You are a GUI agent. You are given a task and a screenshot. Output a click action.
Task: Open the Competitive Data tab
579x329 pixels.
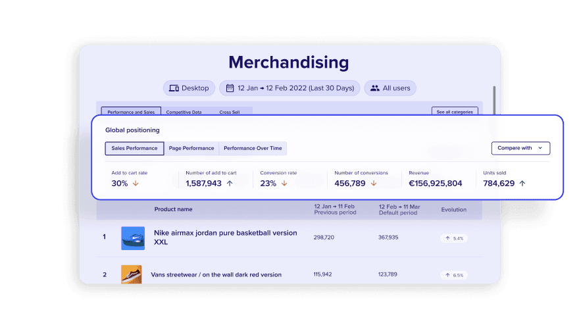click(x=184, y=113)
